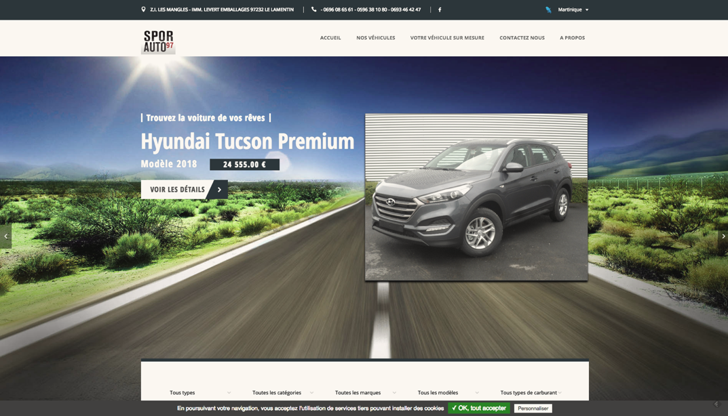This screenshot has height=416, width=728.
Task: Open the Hyundai Tucson car photo
Action: point(476,197)
